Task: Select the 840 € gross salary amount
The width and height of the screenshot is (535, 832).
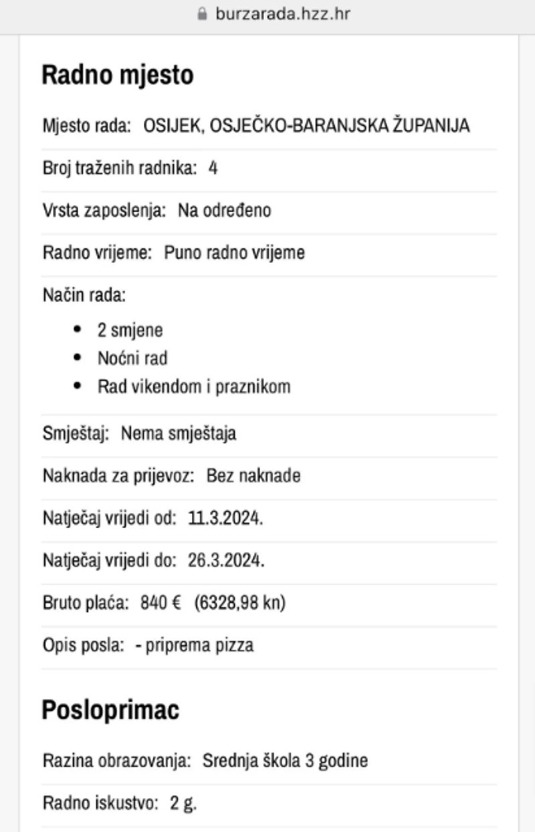Action: pyautogui.click(x=160, y=603)
